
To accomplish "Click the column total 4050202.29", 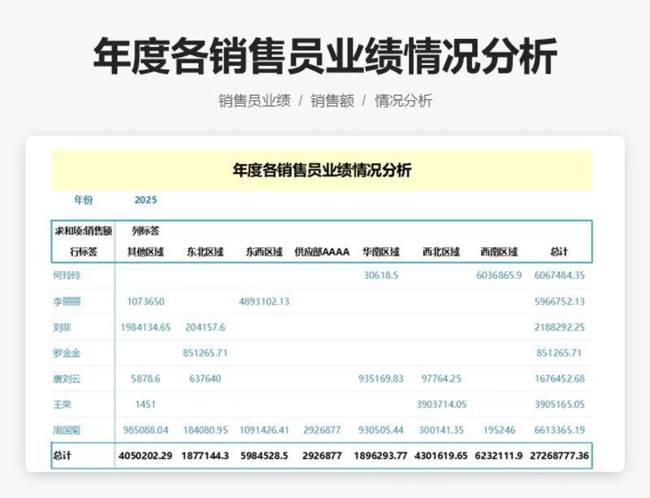I will point(145,456).
